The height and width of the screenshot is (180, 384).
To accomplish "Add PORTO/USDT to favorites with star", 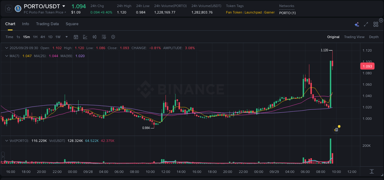I will [8, 8].
